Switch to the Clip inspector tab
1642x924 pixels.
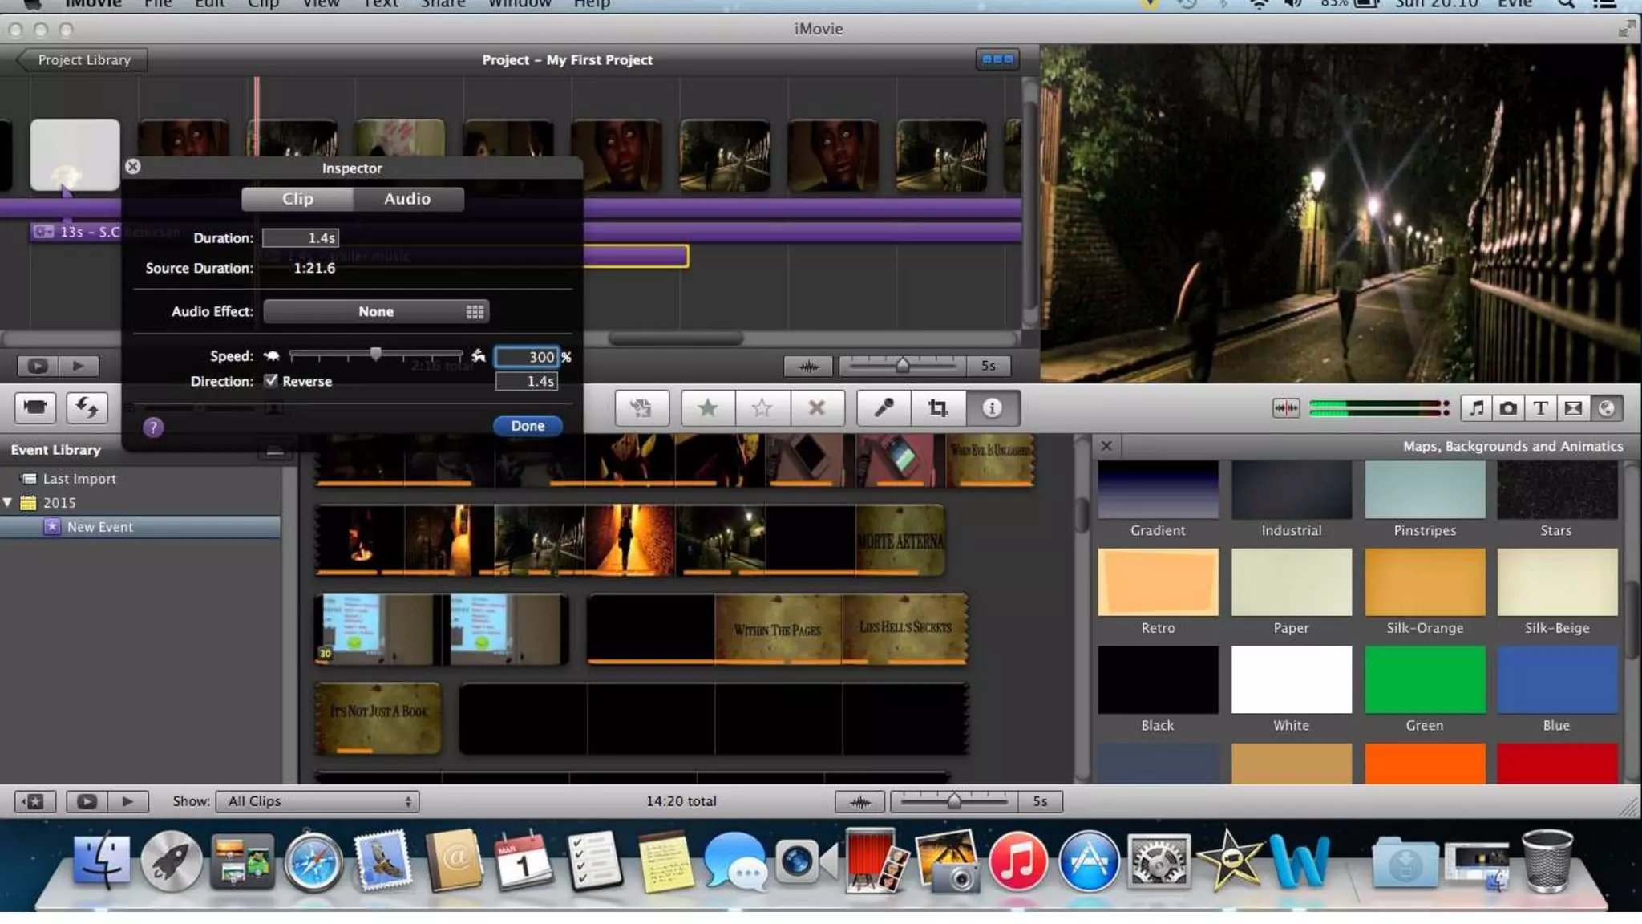coord(297,199)
